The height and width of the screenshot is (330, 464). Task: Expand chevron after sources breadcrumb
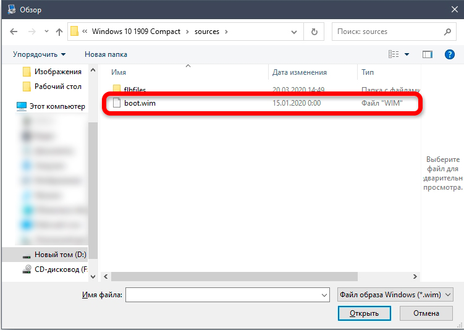(x=226, y=32)
